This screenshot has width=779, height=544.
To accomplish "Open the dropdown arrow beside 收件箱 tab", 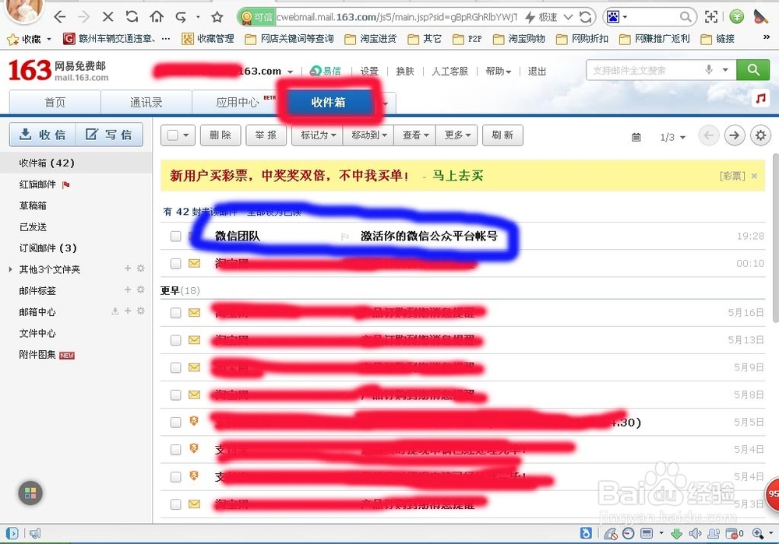I will click(x=386, y=104).
